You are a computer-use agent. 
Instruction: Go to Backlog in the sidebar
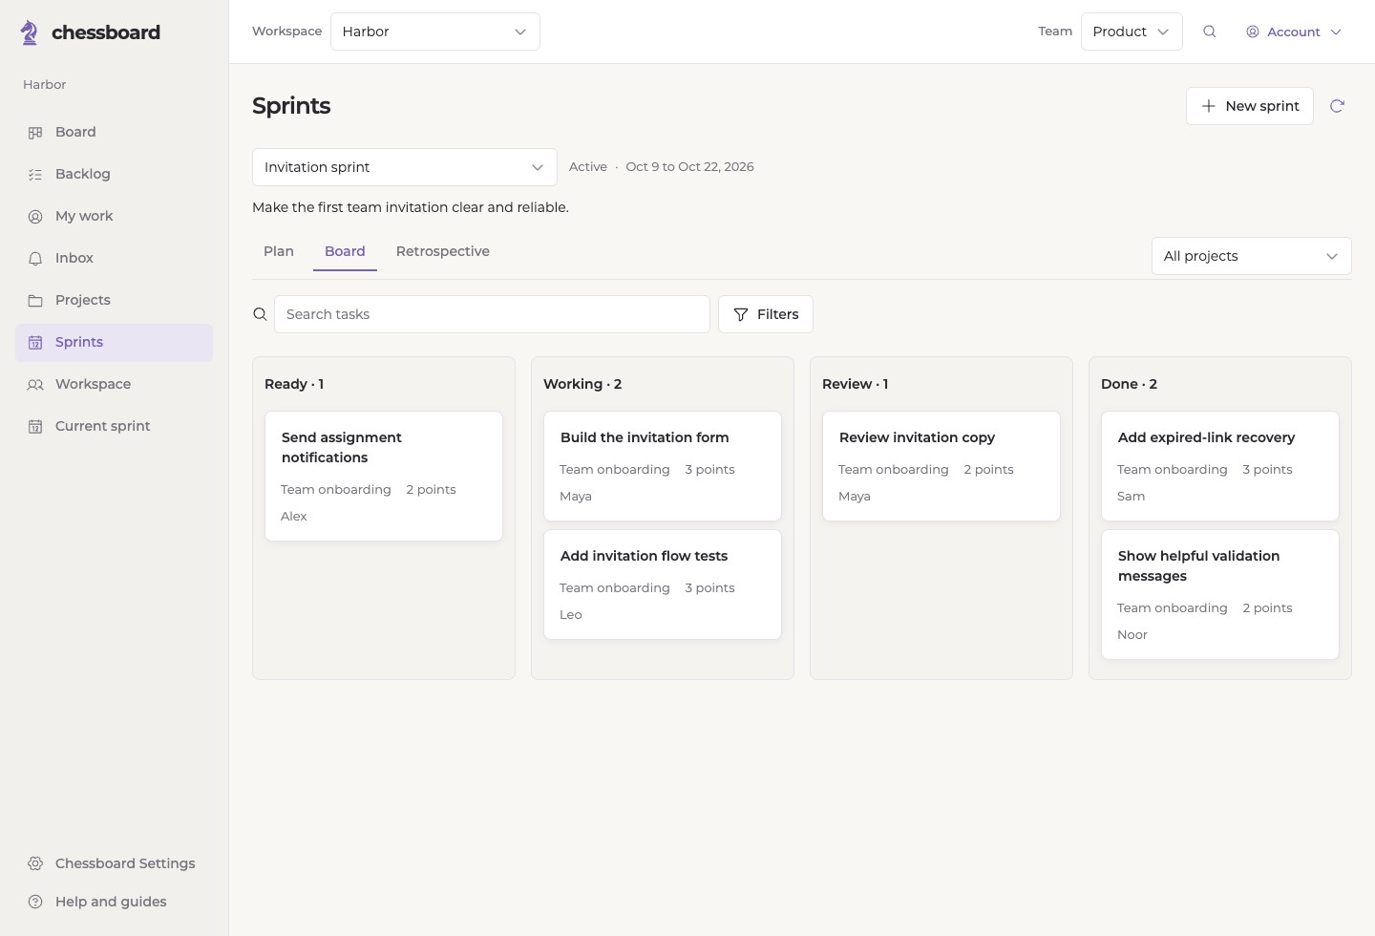coord(114,175)
